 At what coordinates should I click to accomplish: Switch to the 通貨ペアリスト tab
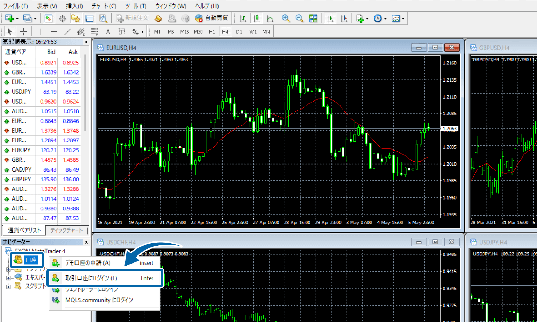click(24, 230)
